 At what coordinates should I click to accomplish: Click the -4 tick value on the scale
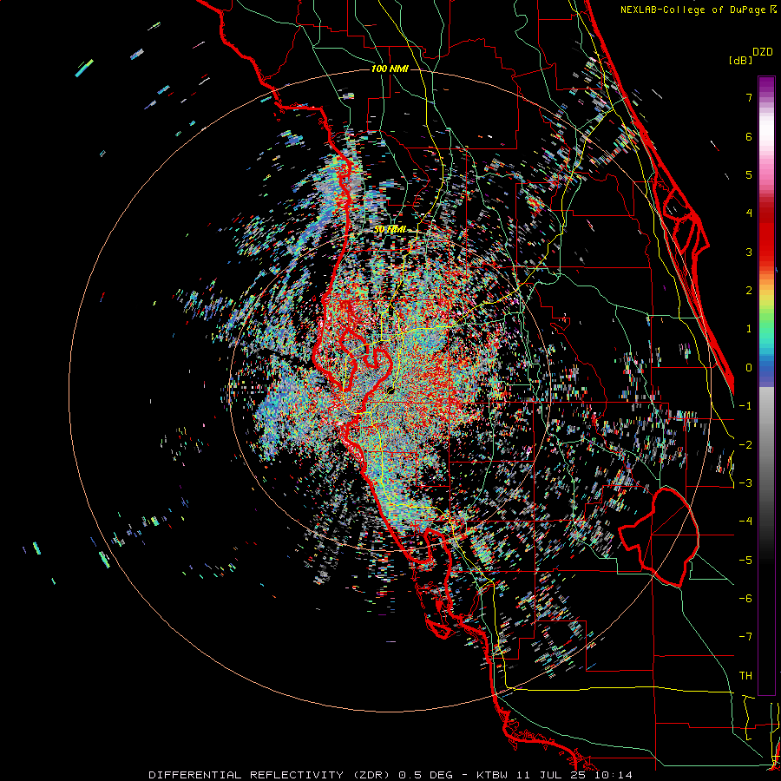(x=745, y=522)
